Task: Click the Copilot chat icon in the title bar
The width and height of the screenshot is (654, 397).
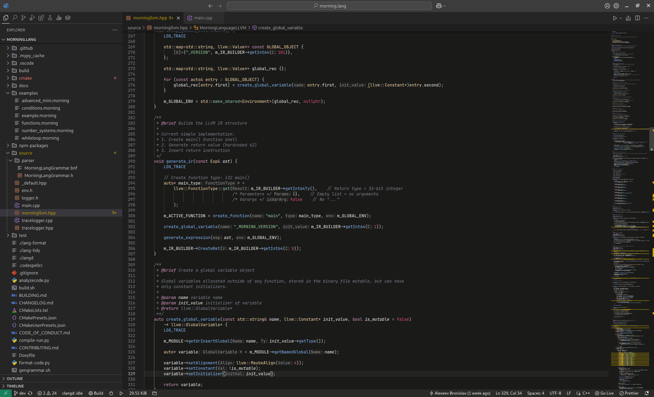Action: [439, 6]
